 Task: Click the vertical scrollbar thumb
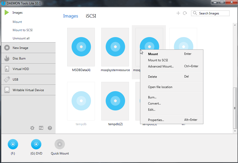click(x=235, y=108)
